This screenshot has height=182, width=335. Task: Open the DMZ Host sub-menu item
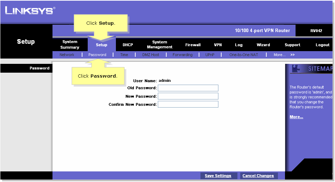pos(151,55)
